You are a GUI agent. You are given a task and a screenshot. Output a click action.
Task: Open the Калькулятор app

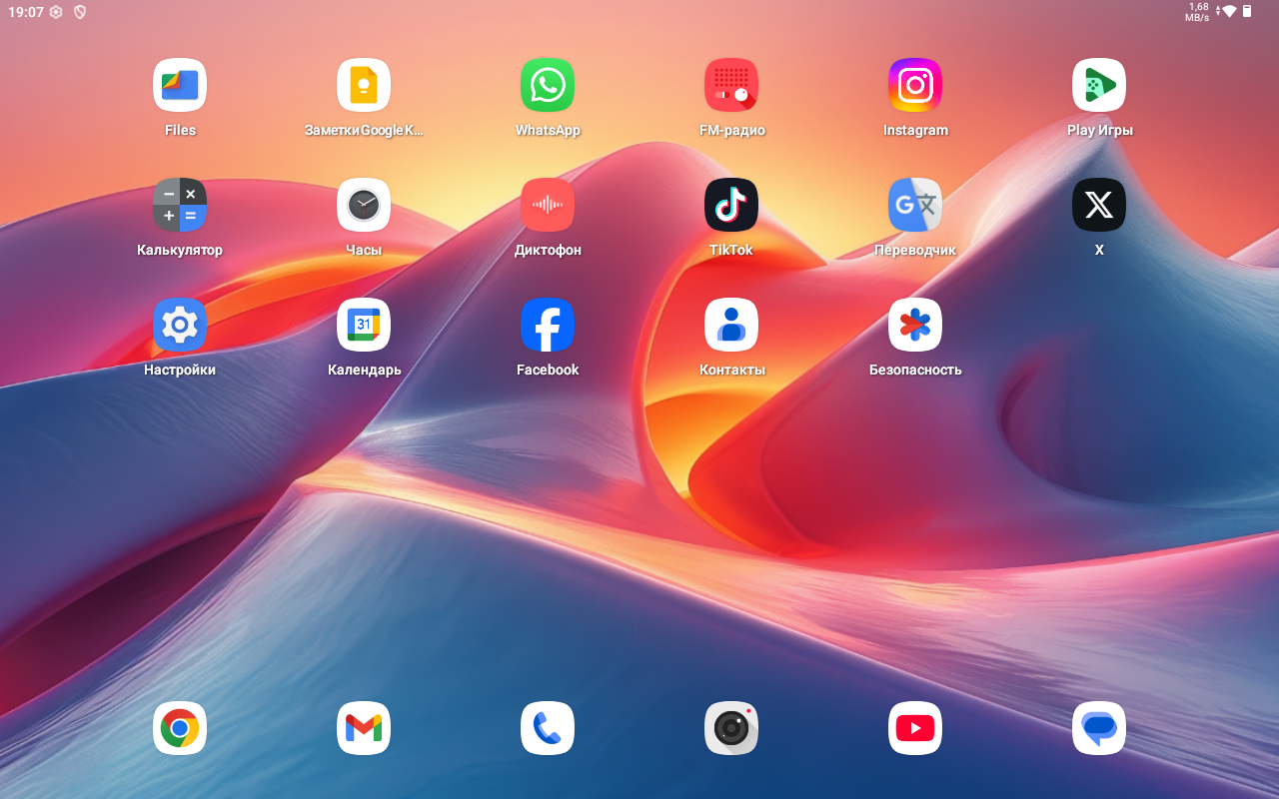[x=180, y=205]
